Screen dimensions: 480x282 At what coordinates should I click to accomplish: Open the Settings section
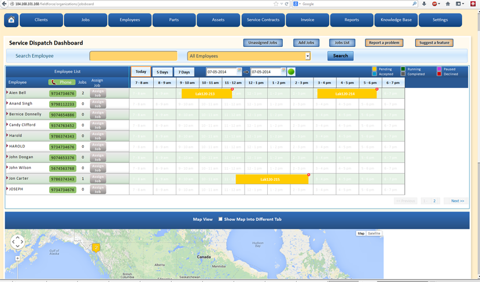point(440,20)
